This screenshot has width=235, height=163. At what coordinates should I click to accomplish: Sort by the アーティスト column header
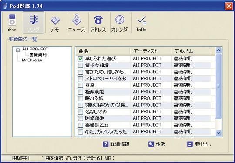pyautogui.click(x=151, y=51)
